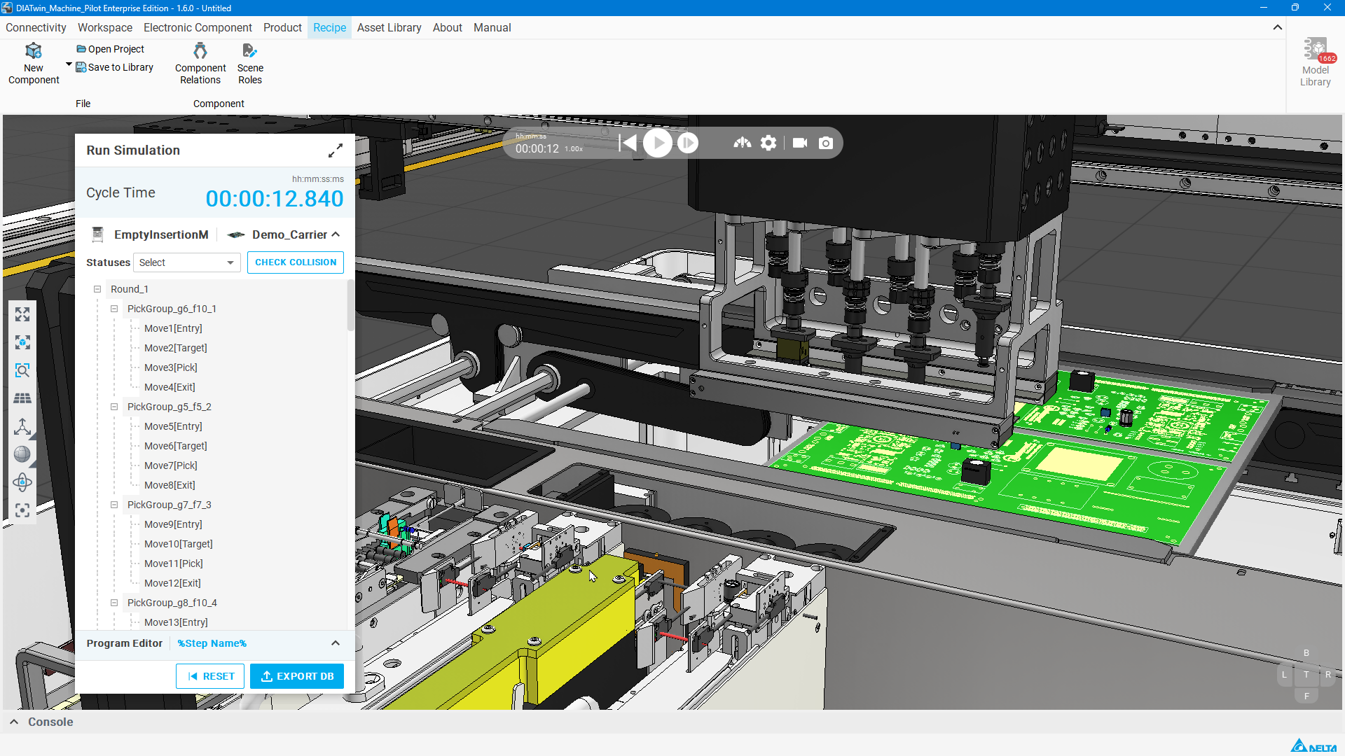The image size is (1345, 756).
Task: Collapse the PickGroup_g8_f10_4 node
Action: 114,603
